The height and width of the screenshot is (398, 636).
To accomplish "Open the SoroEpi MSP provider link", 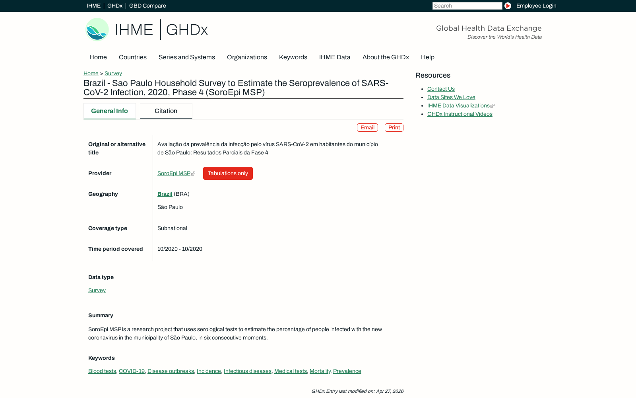I will (174, 174).
